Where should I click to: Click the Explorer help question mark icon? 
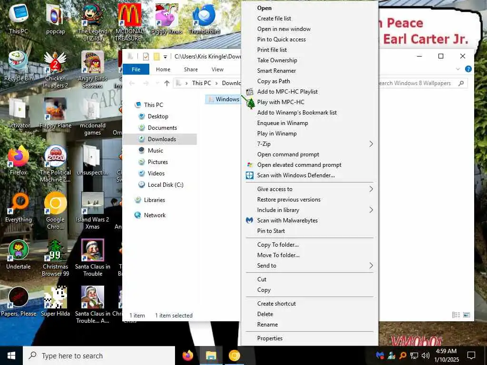pyautogui.click(x=468, y=69)
